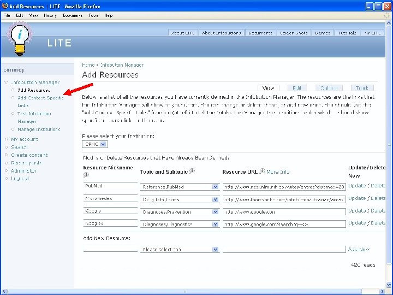Open the Please select one dropdown

(180, 250)
